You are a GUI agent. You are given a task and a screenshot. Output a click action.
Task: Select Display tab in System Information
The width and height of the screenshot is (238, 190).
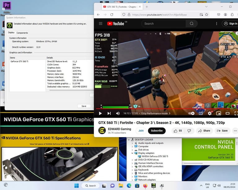[11, 32]
